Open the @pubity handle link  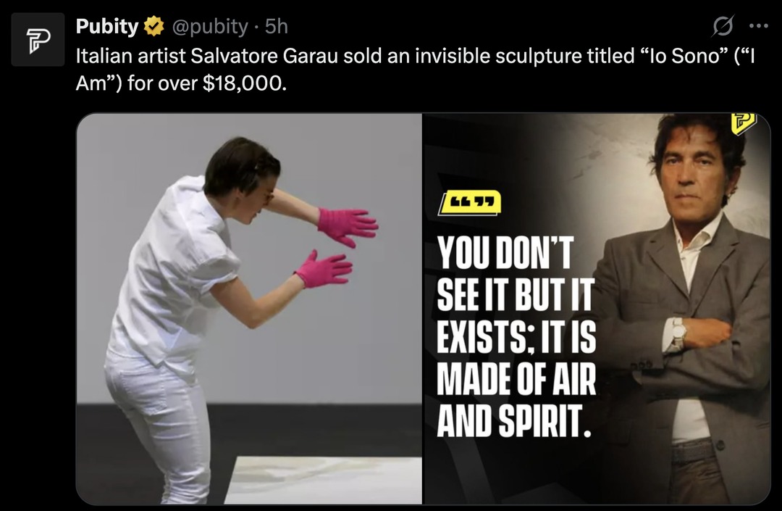tap(210, 26)
